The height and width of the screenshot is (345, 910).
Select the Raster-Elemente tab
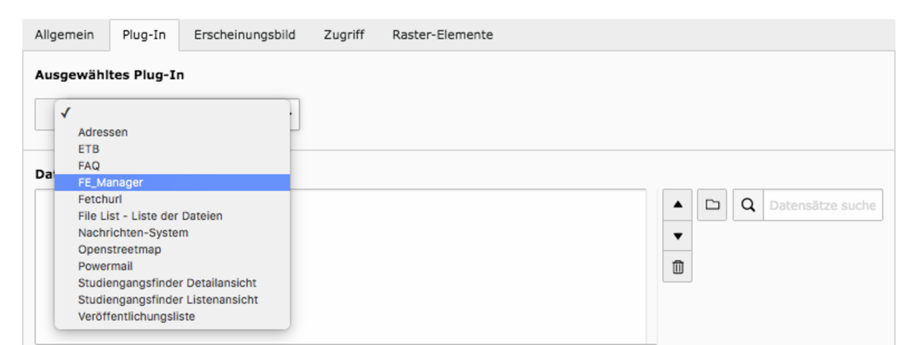coord(443,35)
